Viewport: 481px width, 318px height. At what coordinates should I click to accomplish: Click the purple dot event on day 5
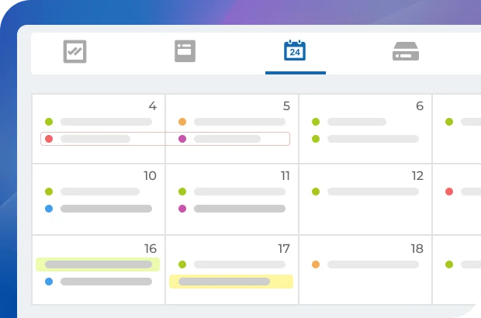coord(227,139)
